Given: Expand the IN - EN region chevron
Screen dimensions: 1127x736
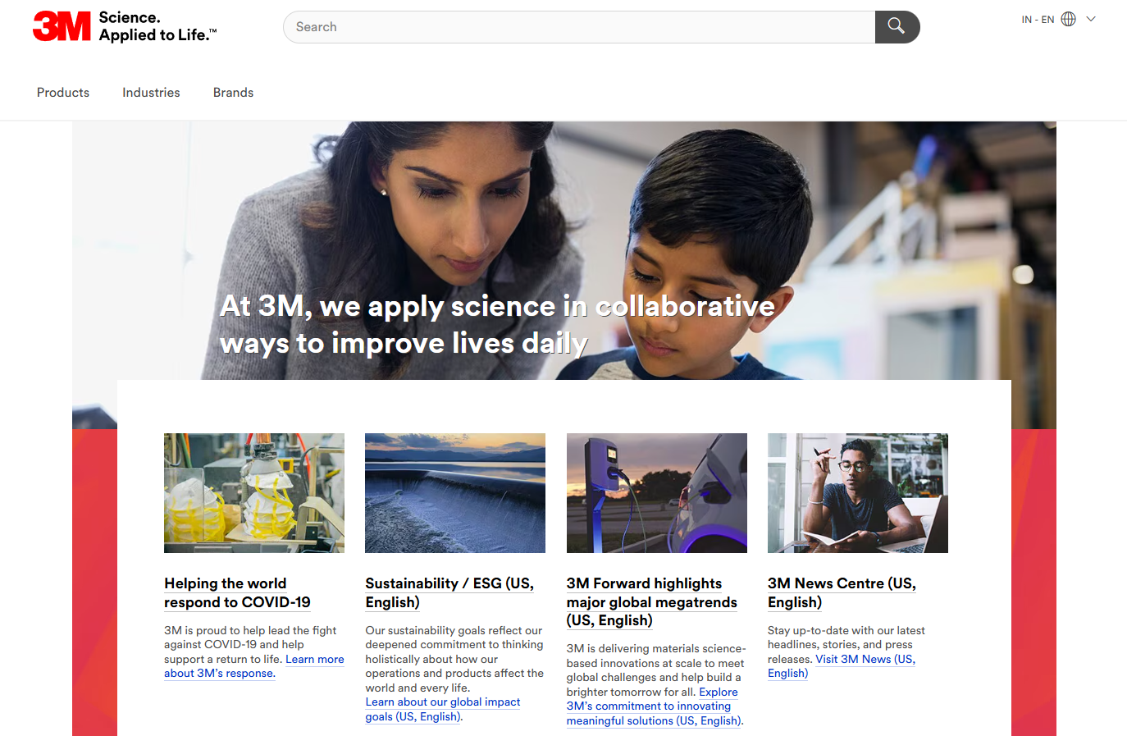Looking at the screenshot, I should click(x=1091, y=19).
